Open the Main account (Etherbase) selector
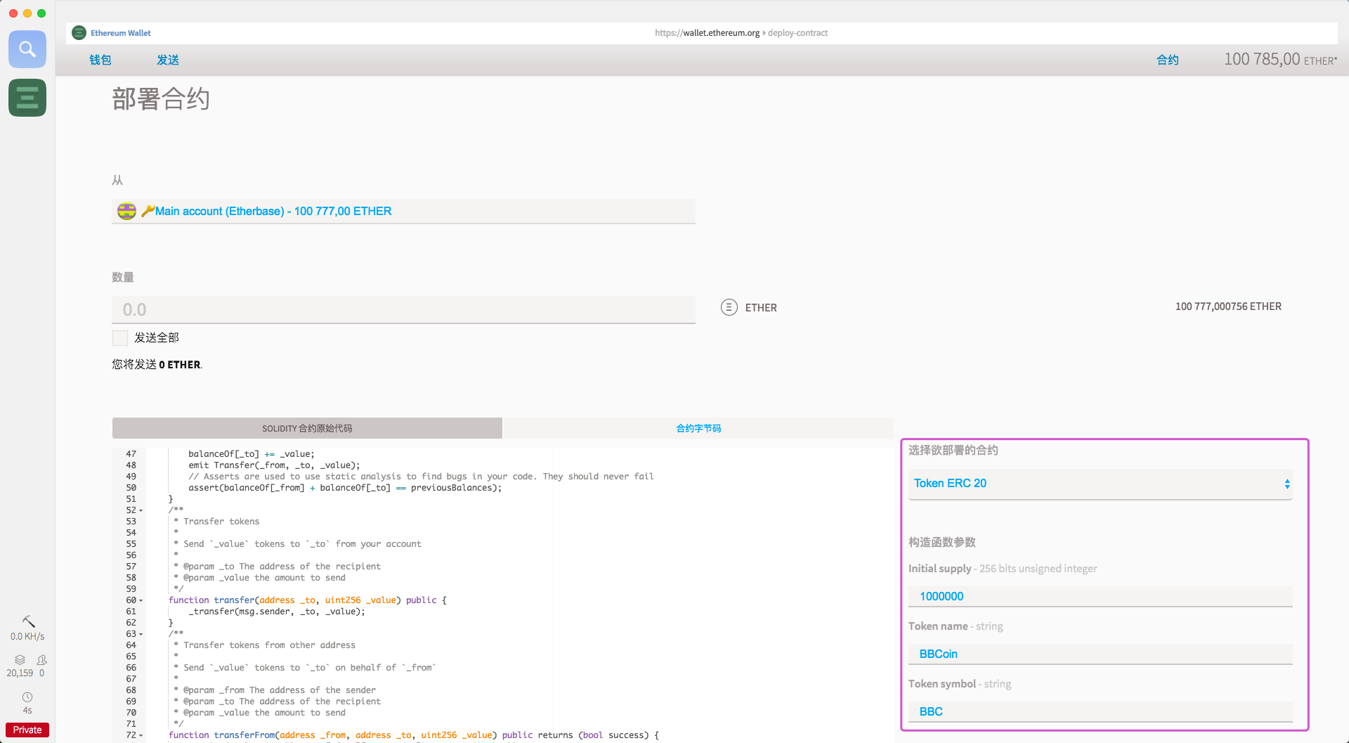 pyautogui.click(x=403, y=211)
